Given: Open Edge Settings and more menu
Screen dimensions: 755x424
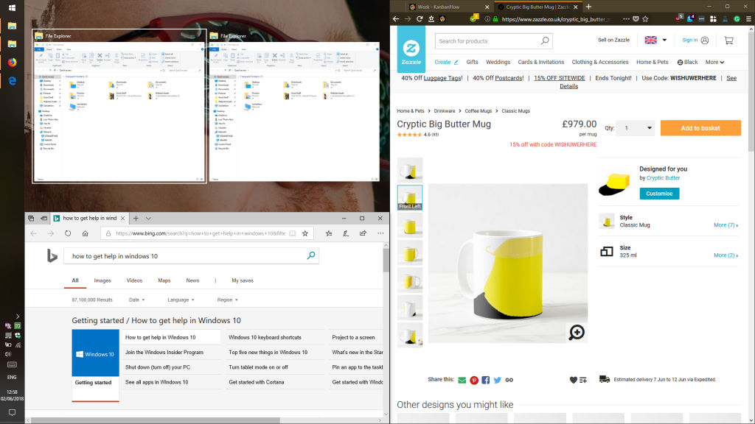Looking at the screenshot, I should (x=380, y=233).
